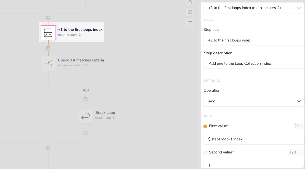This screenshot has height=169, width=305.
Task: Click the zoom in magnifier icon
Action: point(190,2)
